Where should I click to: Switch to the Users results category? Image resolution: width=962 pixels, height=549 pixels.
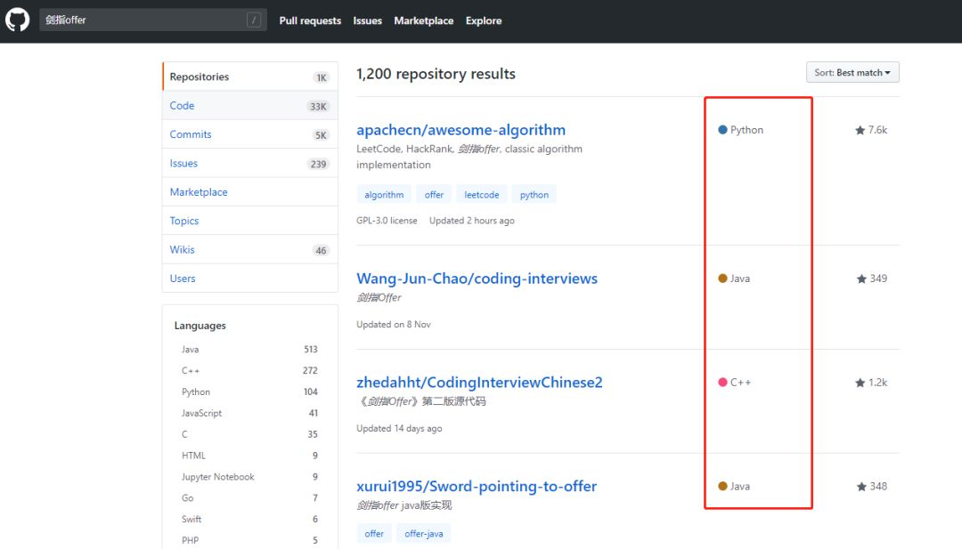[250, 279]
